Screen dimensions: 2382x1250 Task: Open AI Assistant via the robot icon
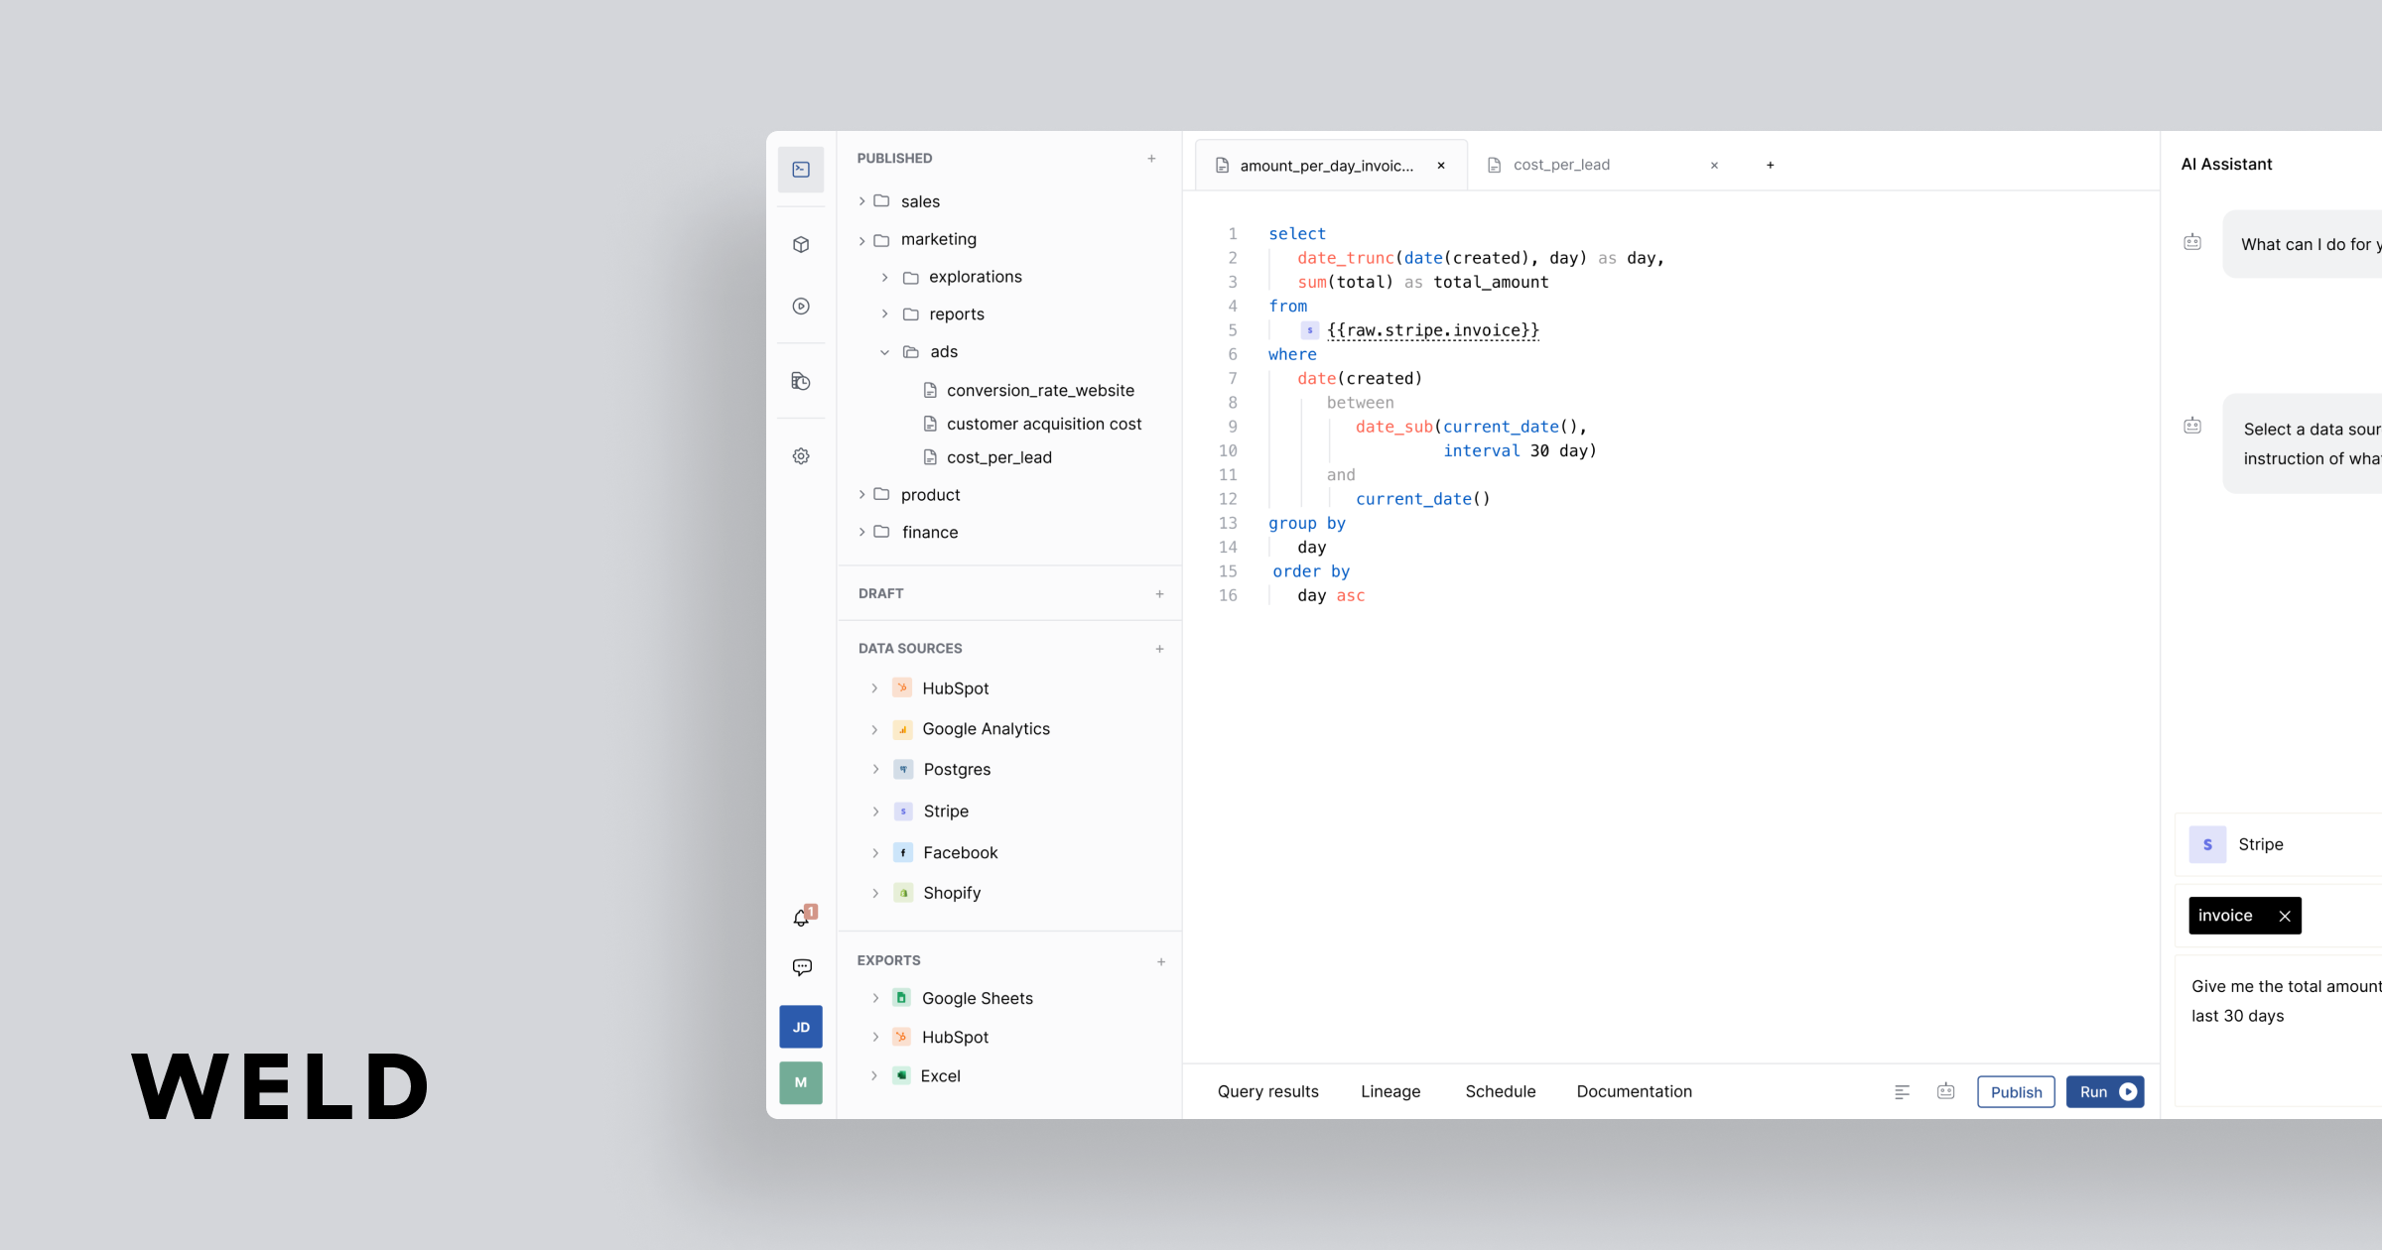tap(1945, 1091)
